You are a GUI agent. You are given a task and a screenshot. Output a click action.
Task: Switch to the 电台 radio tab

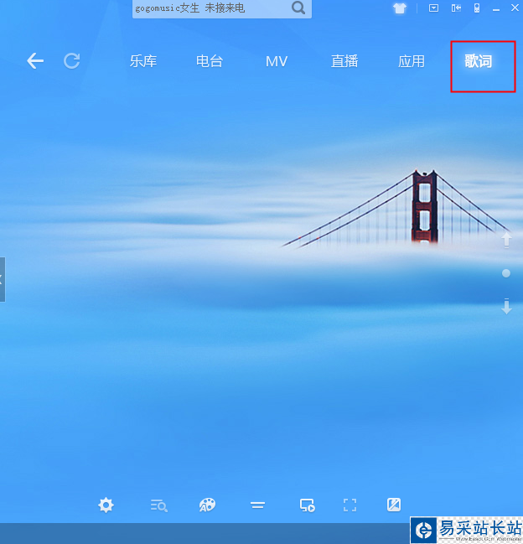pyautogui.click(x=210, y=61)
